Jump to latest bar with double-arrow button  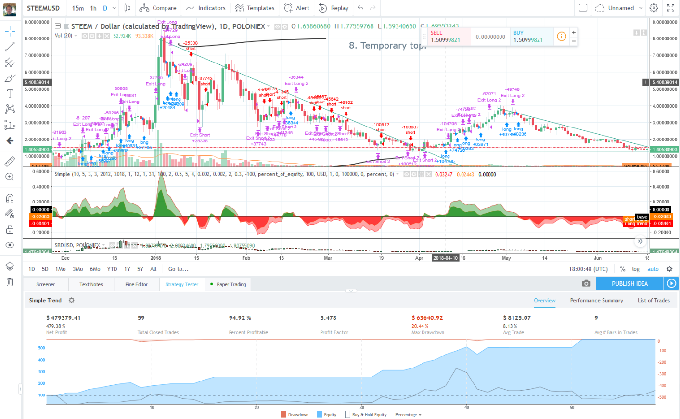(x=640, y=241)
